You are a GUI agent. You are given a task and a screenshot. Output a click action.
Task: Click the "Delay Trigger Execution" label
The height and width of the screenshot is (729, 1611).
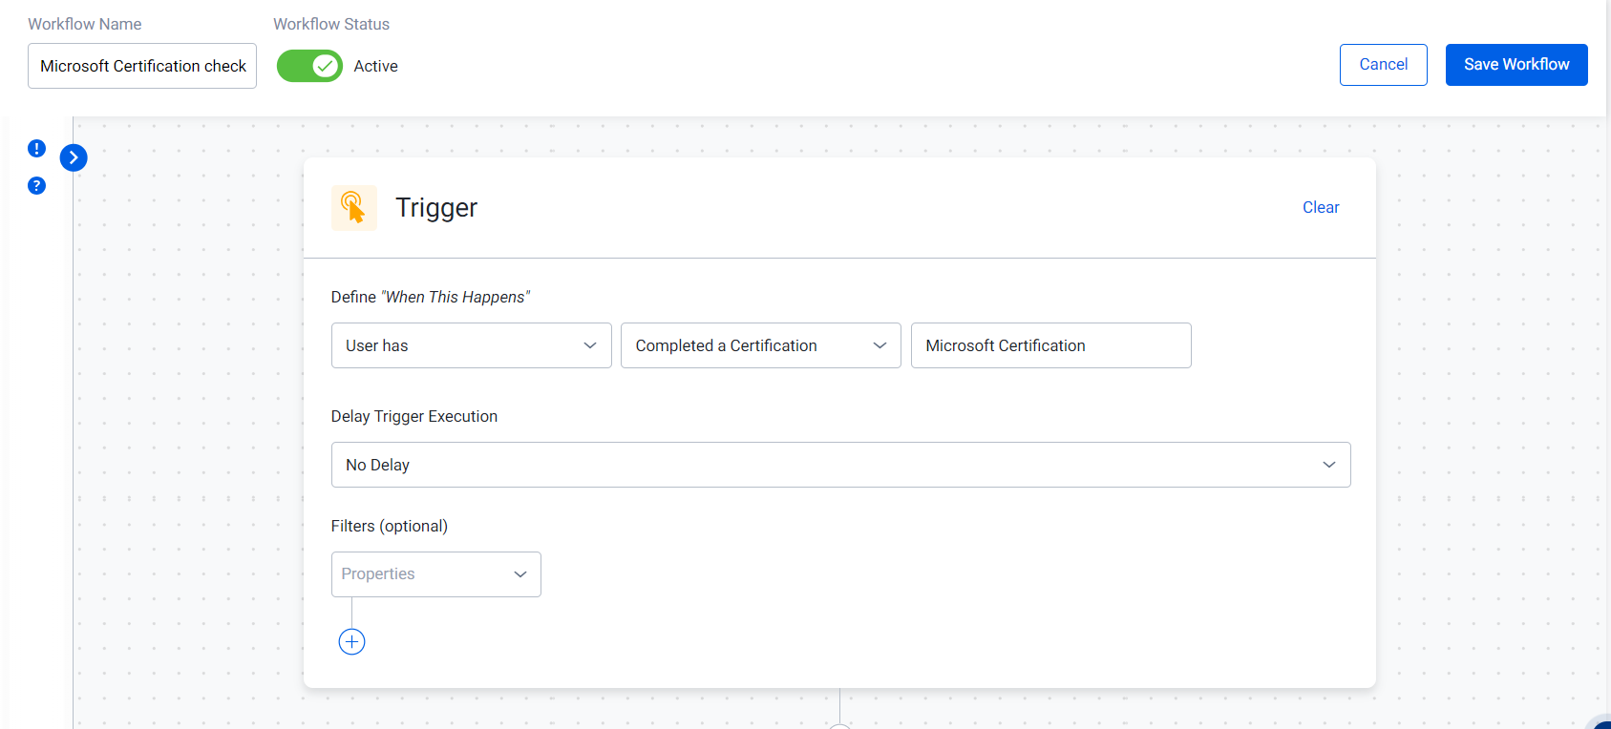point(414,416)
